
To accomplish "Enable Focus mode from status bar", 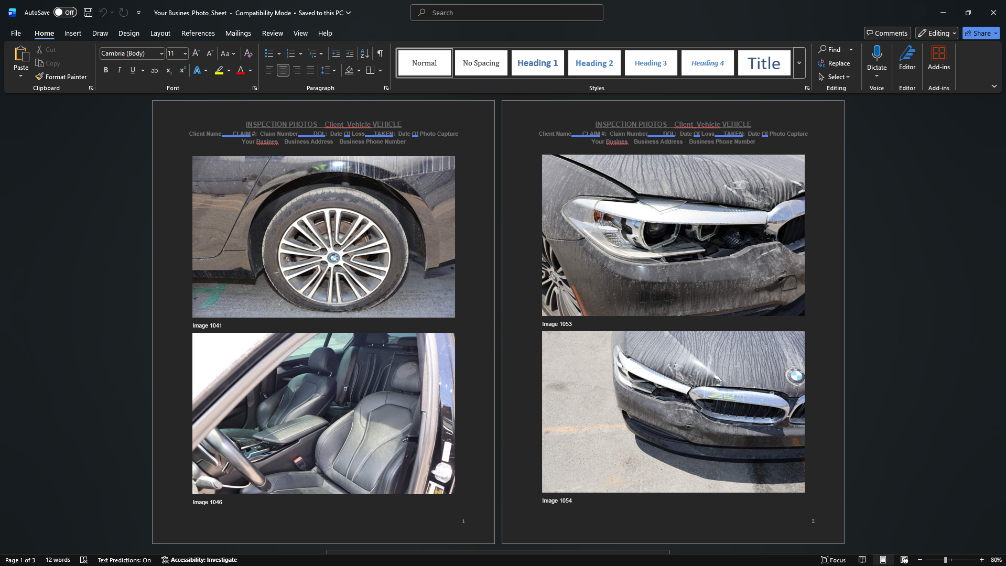I will pyautogui.click(x=834, y=559).
